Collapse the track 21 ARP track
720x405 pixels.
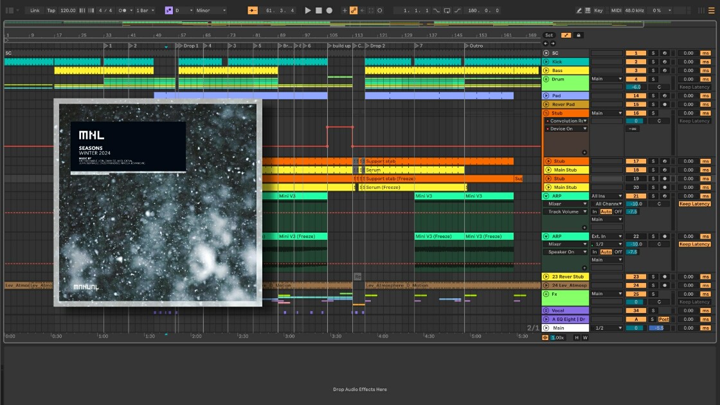pos(546,196)
